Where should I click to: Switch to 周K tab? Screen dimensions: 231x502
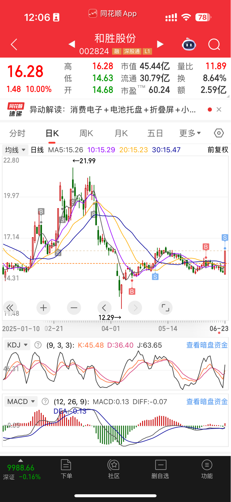tap(87, 133)
